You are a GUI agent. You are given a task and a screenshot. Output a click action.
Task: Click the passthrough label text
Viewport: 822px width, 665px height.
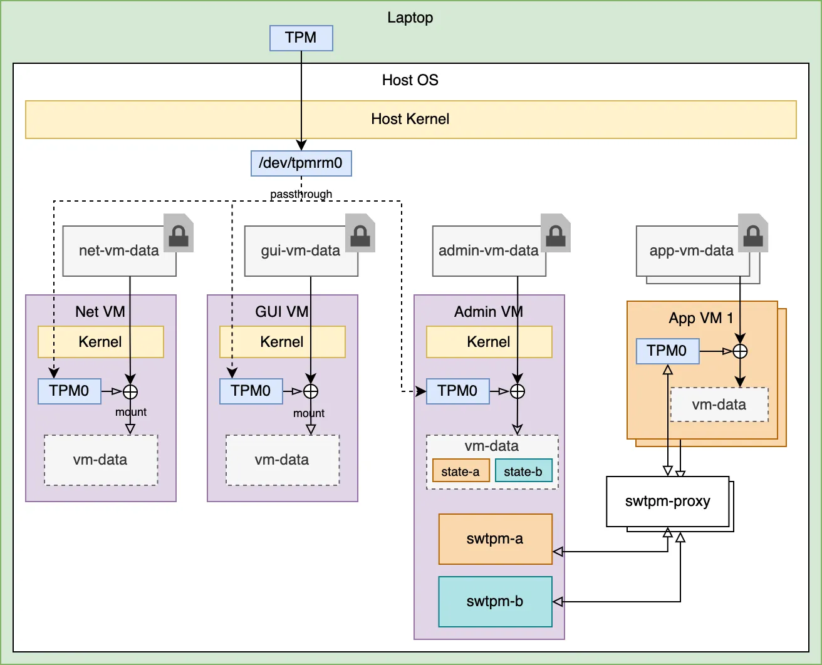tap(301, 194)
